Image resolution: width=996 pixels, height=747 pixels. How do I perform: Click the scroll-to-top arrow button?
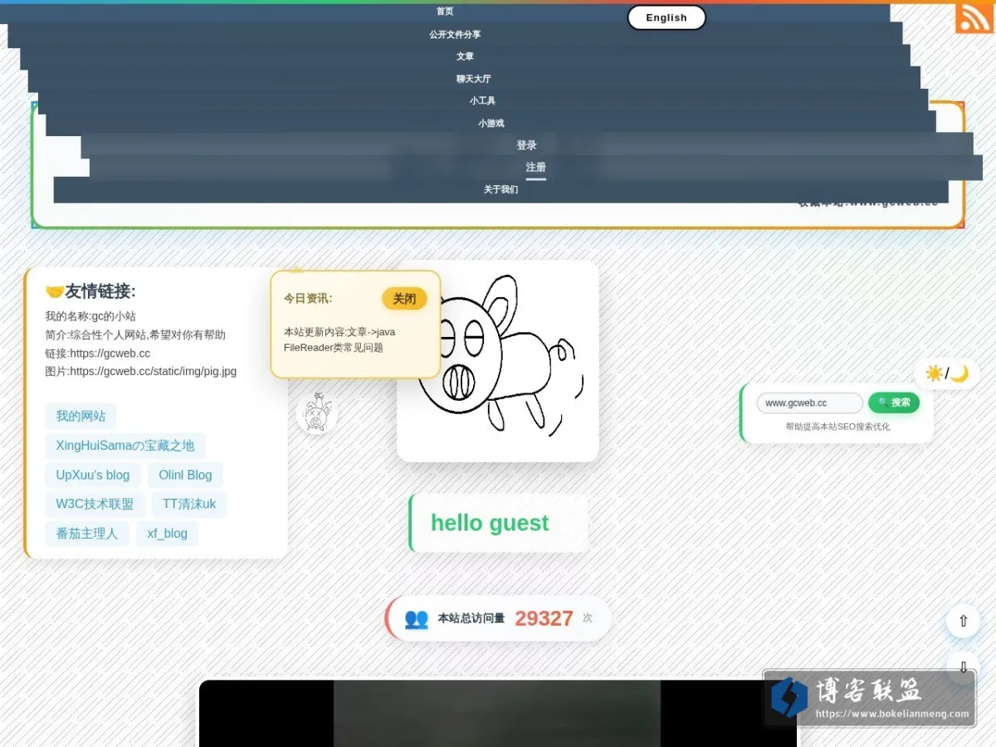(963, 621)
